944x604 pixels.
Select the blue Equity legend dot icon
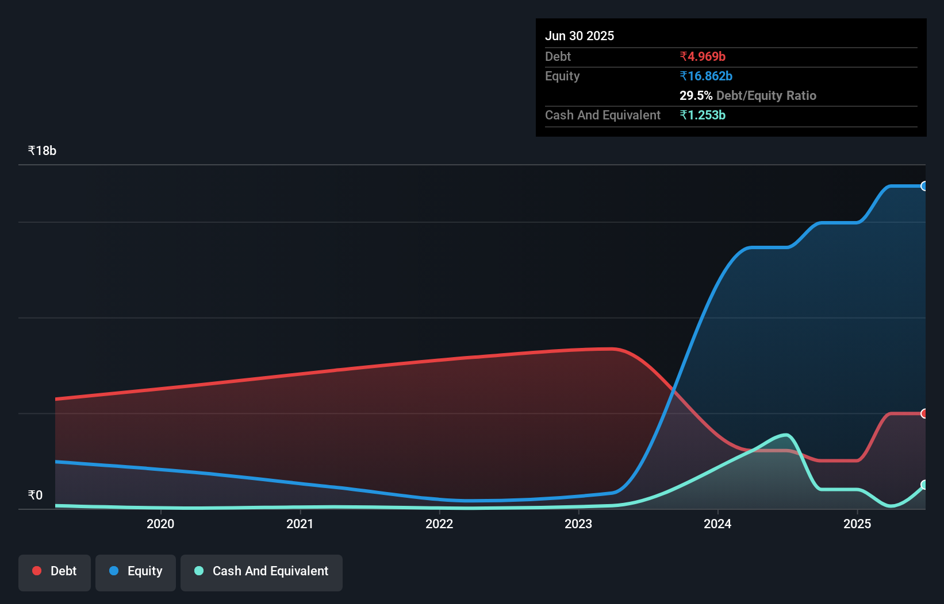114,571
